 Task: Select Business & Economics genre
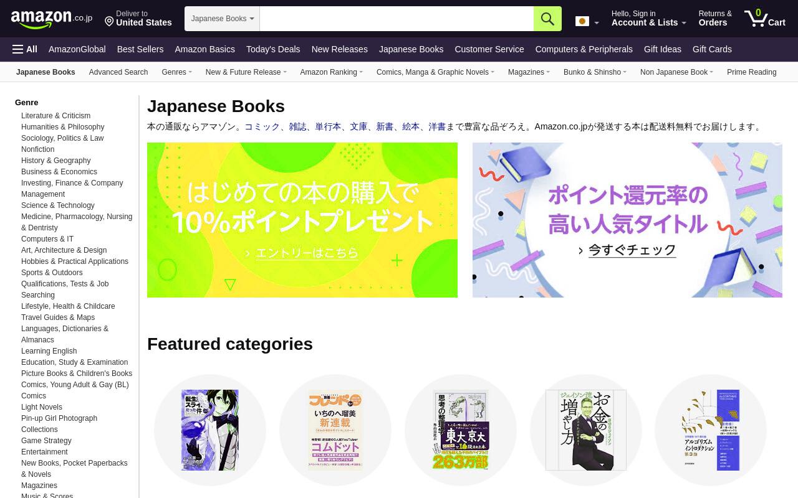click(59, 172)
